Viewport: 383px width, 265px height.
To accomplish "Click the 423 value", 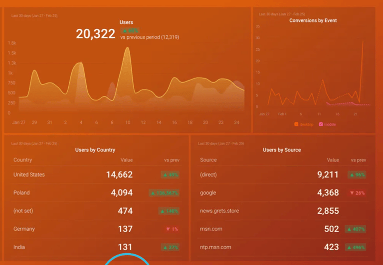I will (332, 247).
